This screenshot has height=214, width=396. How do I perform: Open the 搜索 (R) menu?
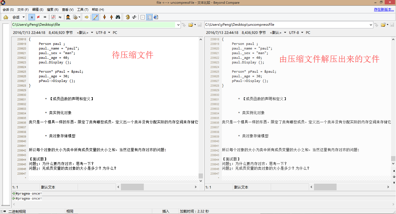52,10
